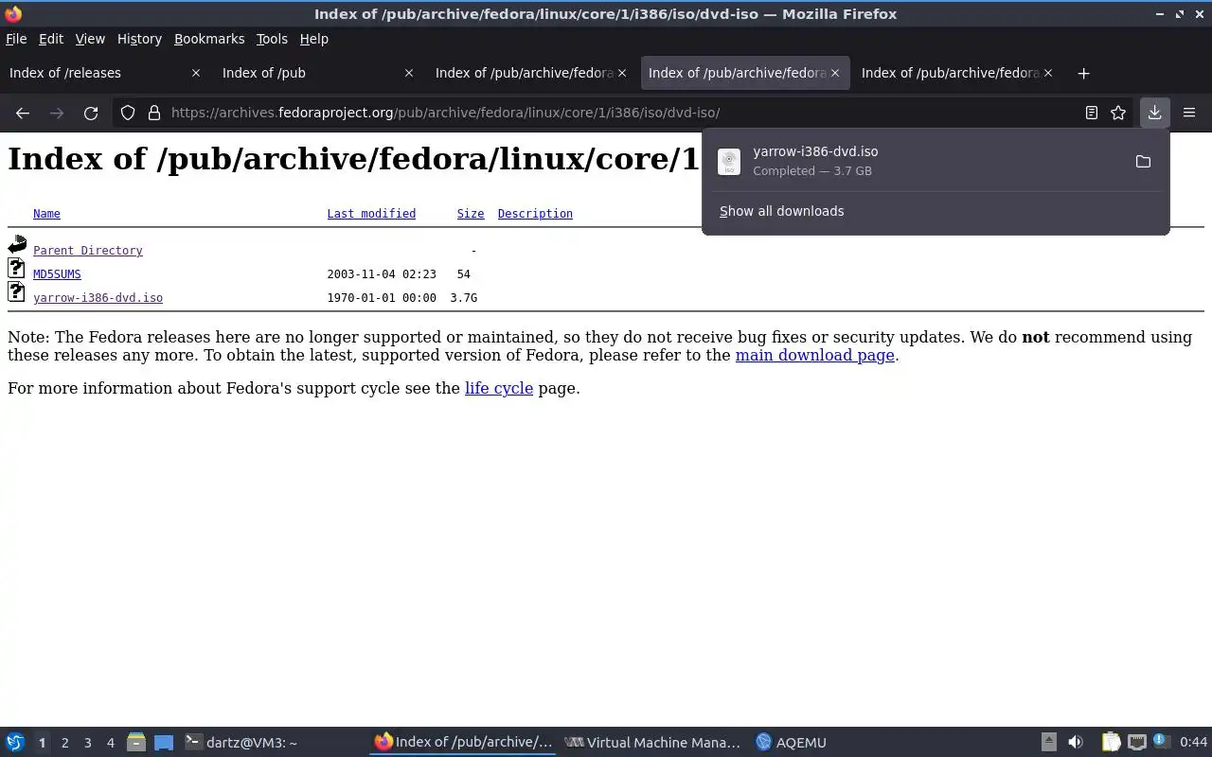
Task: Open the Firefox hamburger application menu
Action: pyautogui.click(x=1189, y=113)
